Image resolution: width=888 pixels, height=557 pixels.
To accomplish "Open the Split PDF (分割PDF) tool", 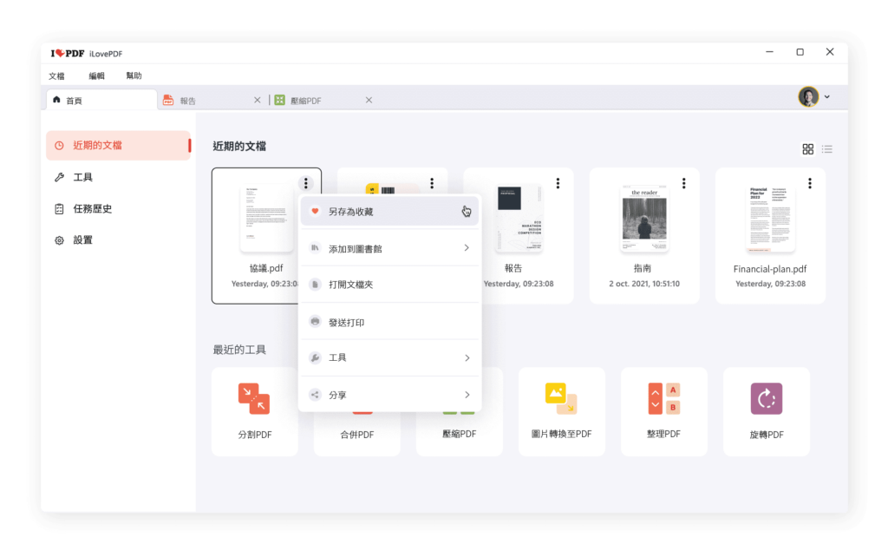I will (254, 411).
